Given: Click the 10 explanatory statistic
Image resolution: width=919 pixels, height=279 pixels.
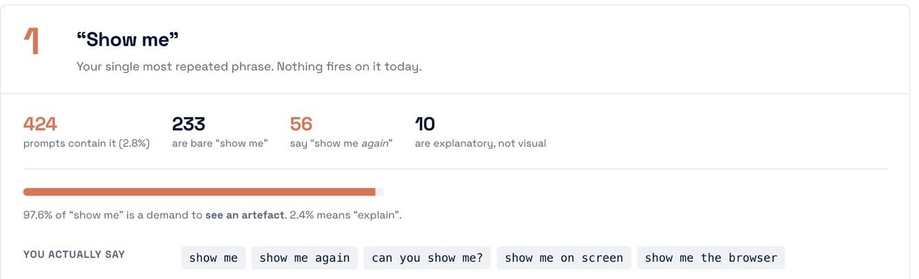Looking at the screenshot, I should pyautogui.click(x=425, y=124).
